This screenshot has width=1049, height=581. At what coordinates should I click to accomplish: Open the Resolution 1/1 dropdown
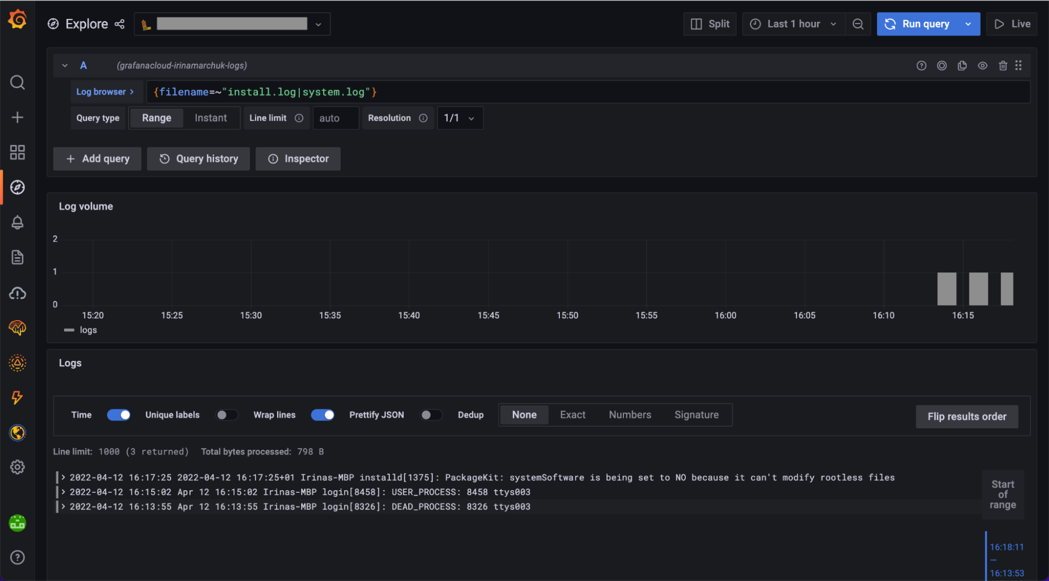(x=460, y=118)
